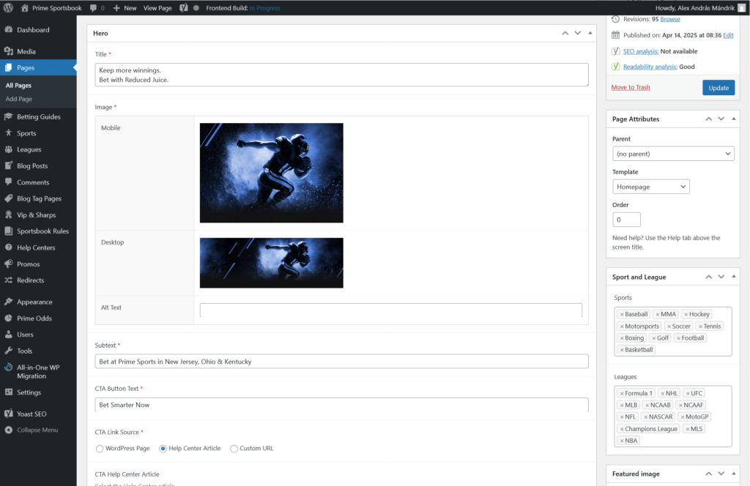This screenshot has height=486, width=750.
Task: Remove the NASCAR league tag
Action: [646, 416]
